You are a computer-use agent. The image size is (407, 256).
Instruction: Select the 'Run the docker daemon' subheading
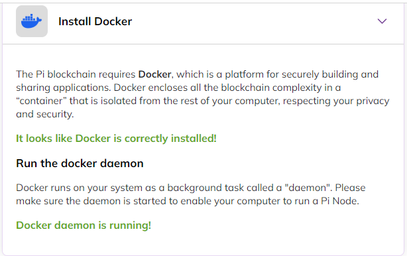point(80,163)
